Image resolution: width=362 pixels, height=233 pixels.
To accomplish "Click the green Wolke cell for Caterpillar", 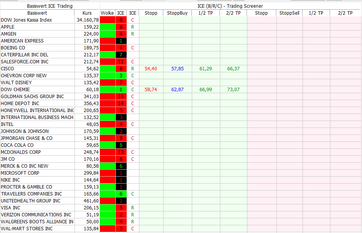I will 108,55.
